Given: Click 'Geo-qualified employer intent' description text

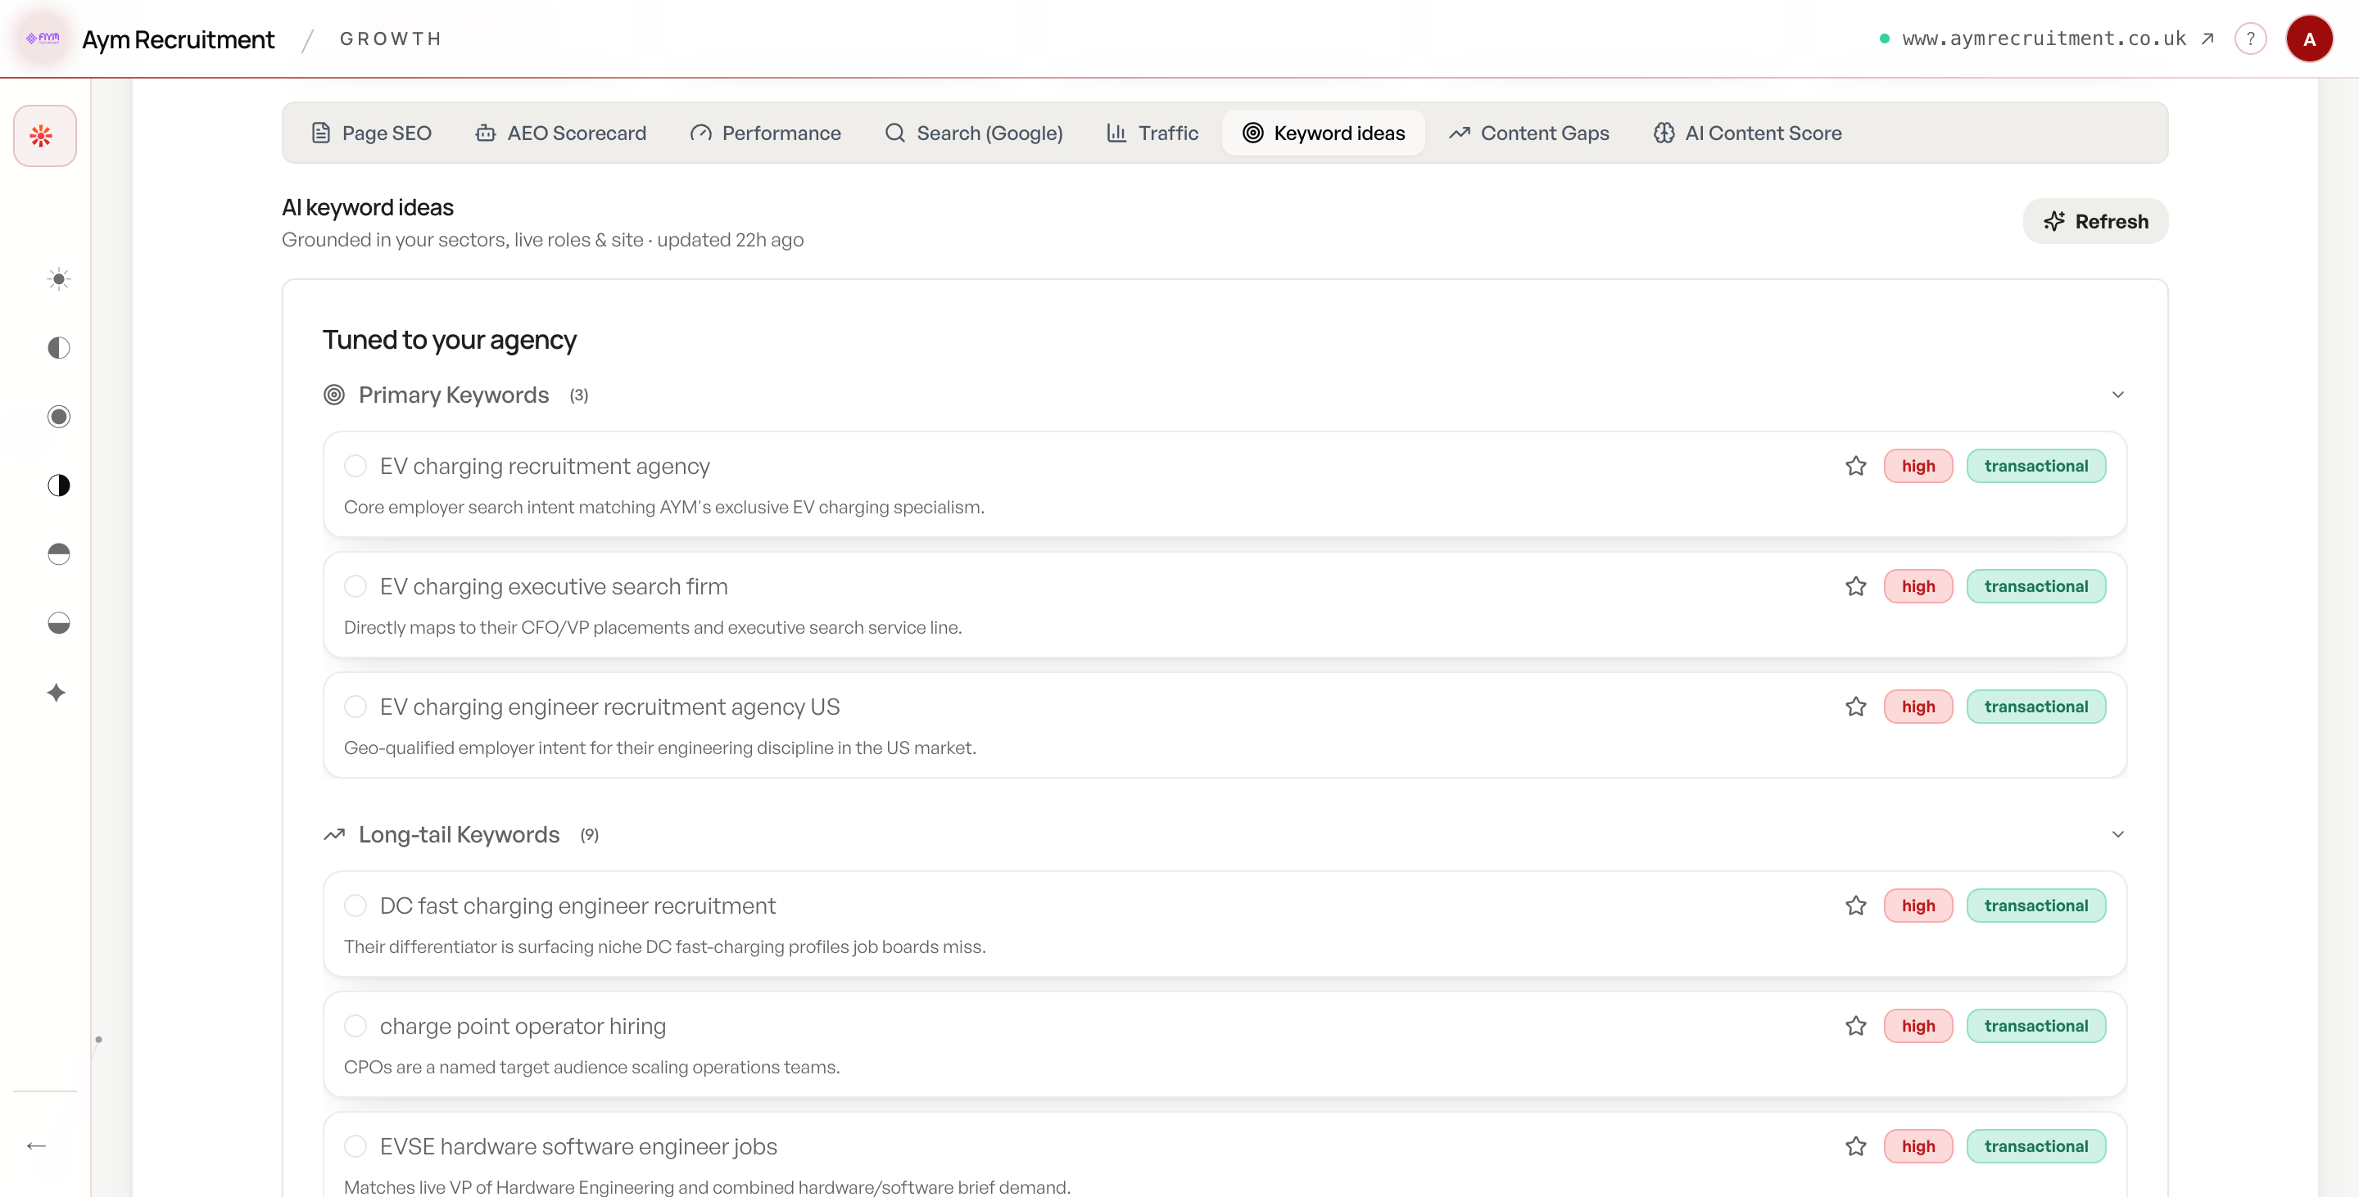Looking at the screenshot, I should coord(660,748).
